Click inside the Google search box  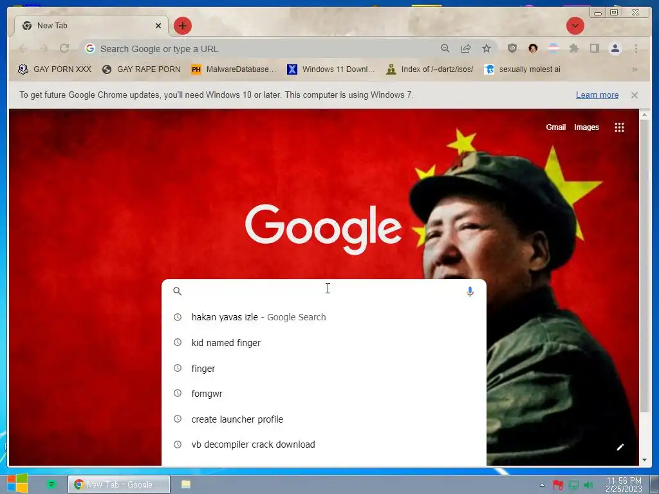coord(324,291)
